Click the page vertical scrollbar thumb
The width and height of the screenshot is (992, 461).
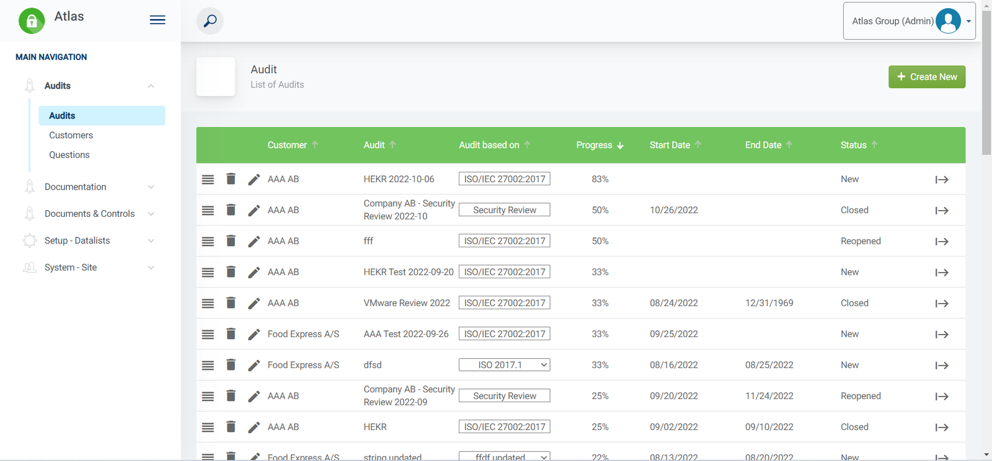point(986,83)
